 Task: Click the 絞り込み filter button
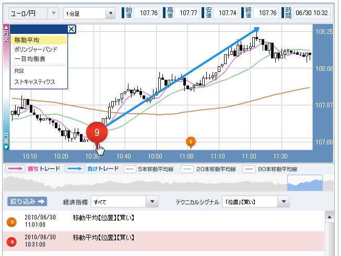[x=27, y=201]
